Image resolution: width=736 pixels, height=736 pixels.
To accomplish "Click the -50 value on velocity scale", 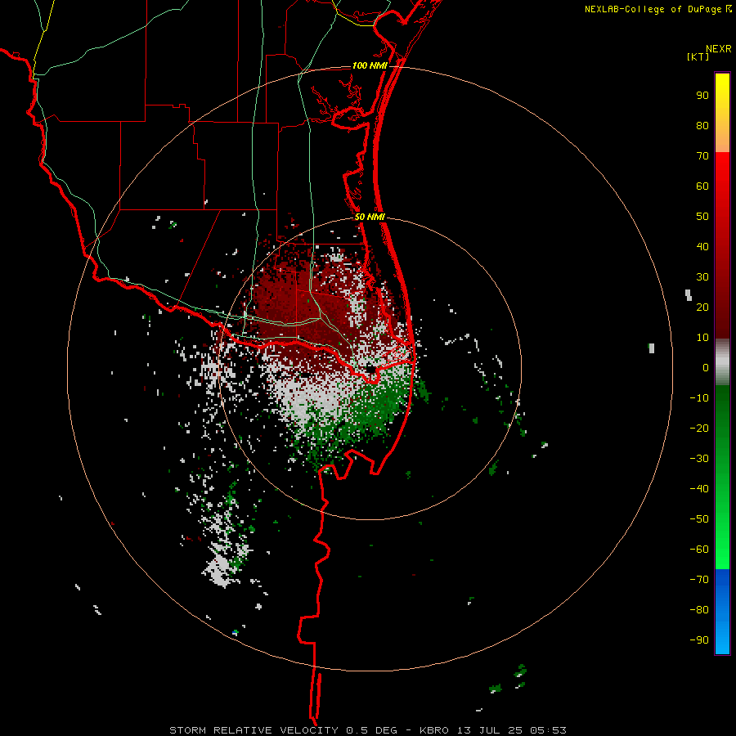I will 699,519.
